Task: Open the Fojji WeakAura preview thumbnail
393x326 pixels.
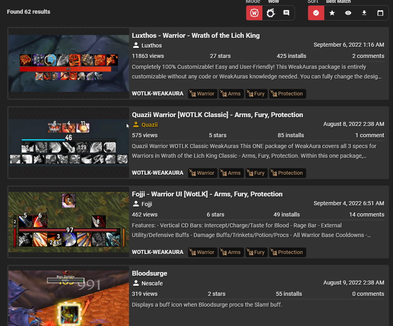Action: [69, 222]
